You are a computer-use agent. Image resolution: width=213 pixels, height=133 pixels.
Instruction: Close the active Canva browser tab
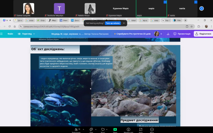[x=10, y=20]
